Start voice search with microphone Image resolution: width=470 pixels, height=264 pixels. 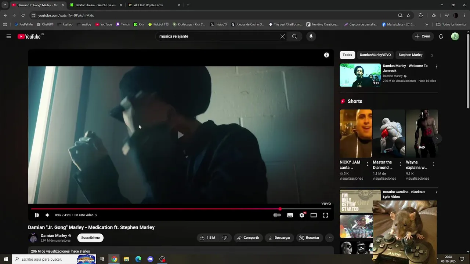click(311, 36)
